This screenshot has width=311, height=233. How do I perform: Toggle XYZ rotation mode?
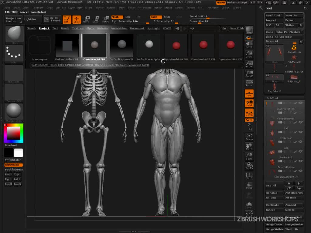pos(249,120)
